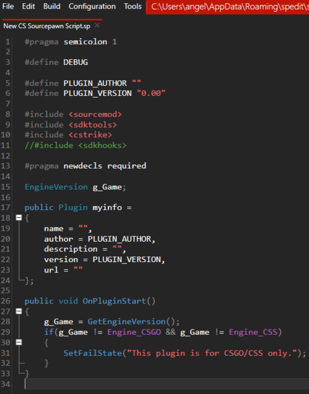Close the New CS Sourcepawn Script.sp tab
This screenshot has width=309, height=394.
pos(97,26)
